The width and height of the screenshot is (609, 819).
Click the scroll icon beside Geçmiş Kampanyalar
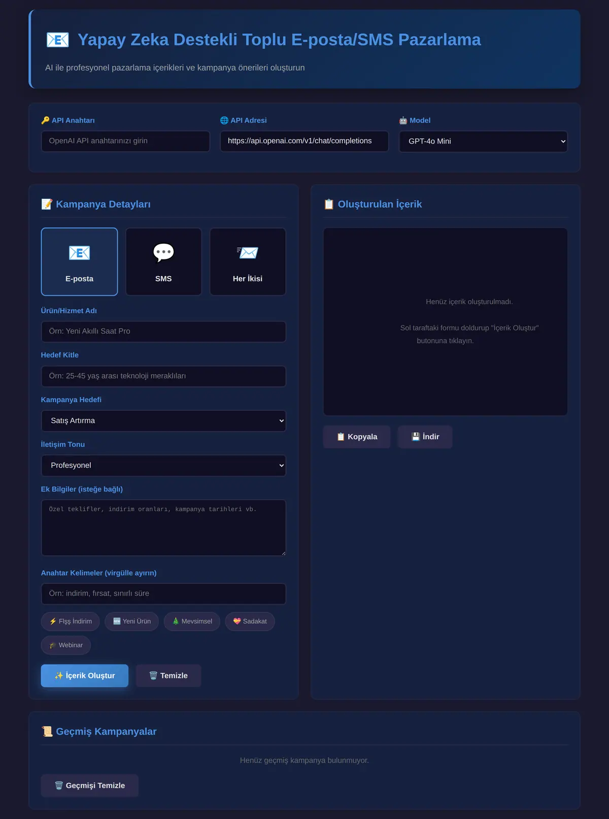(x=47, y=732)
